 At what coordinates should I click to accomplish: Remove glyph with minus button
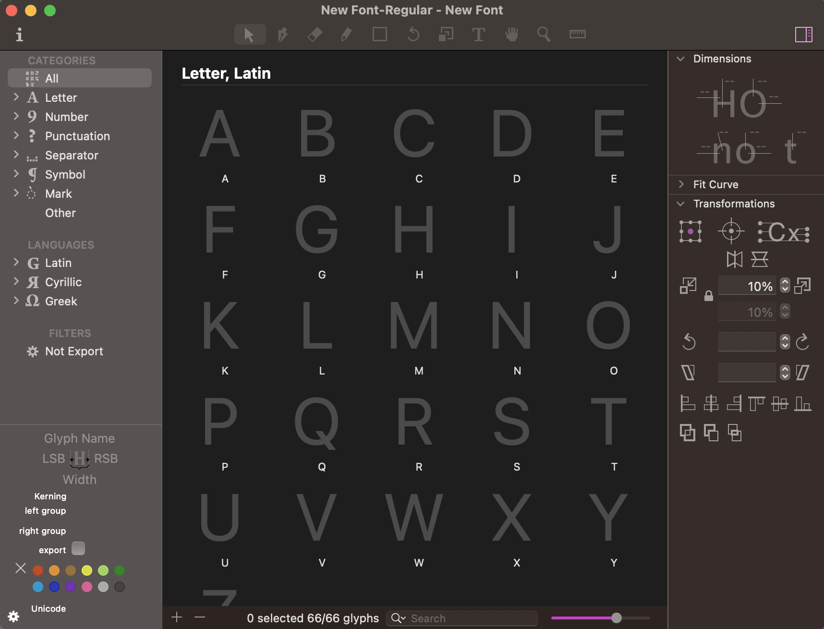click(200, 617)
